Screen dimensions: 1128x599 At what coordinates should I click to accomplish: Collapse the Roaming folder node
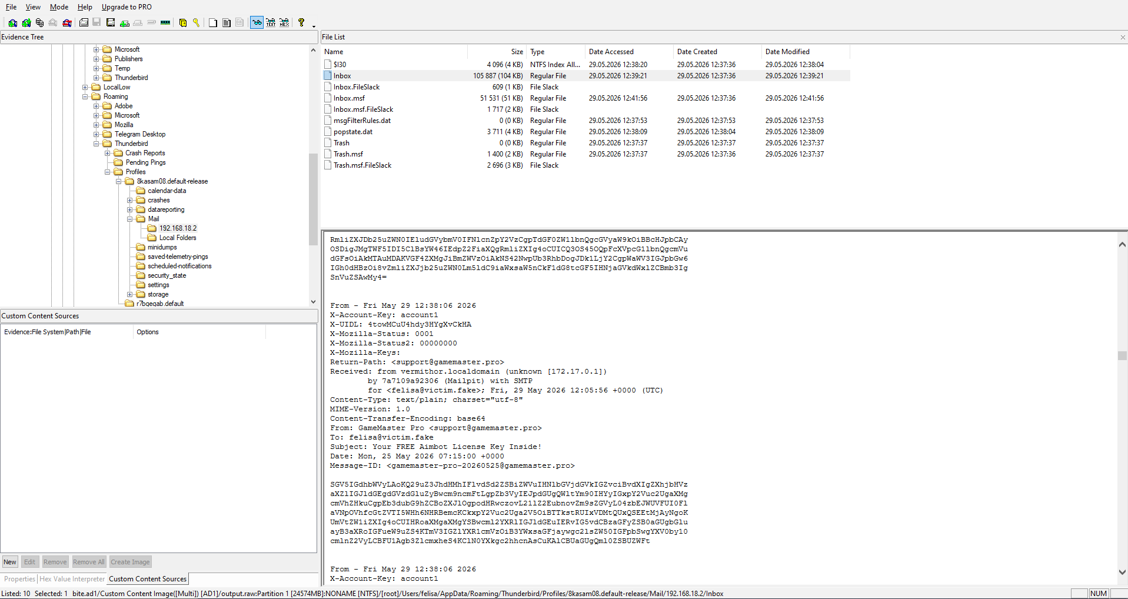click(x=85, y=96)
